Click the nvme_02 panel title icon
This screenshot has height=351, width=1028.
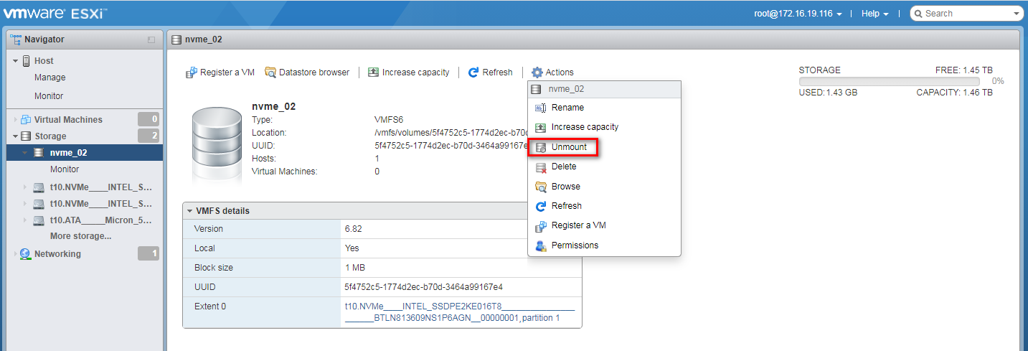176,40
